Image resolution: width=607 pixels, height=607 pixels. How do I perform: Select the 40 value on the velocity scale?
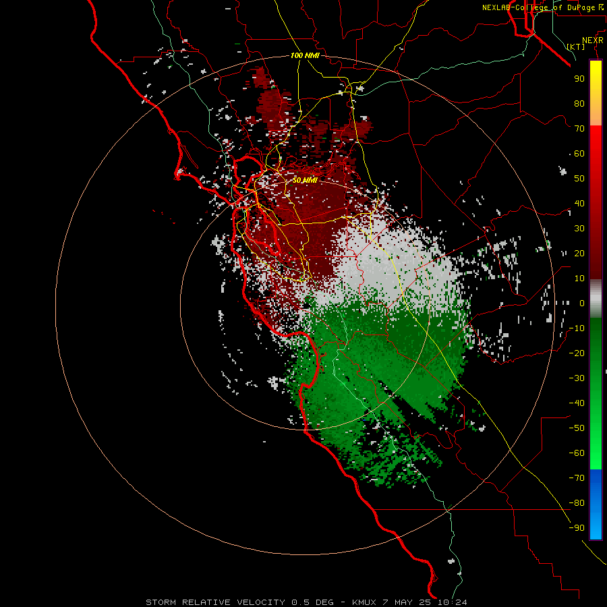[x=579, y=203]
